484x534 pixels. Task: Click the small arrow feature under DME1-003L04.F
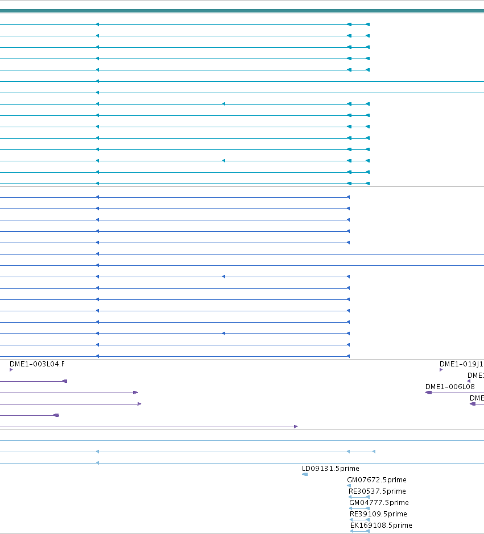[x=11, y=370]
